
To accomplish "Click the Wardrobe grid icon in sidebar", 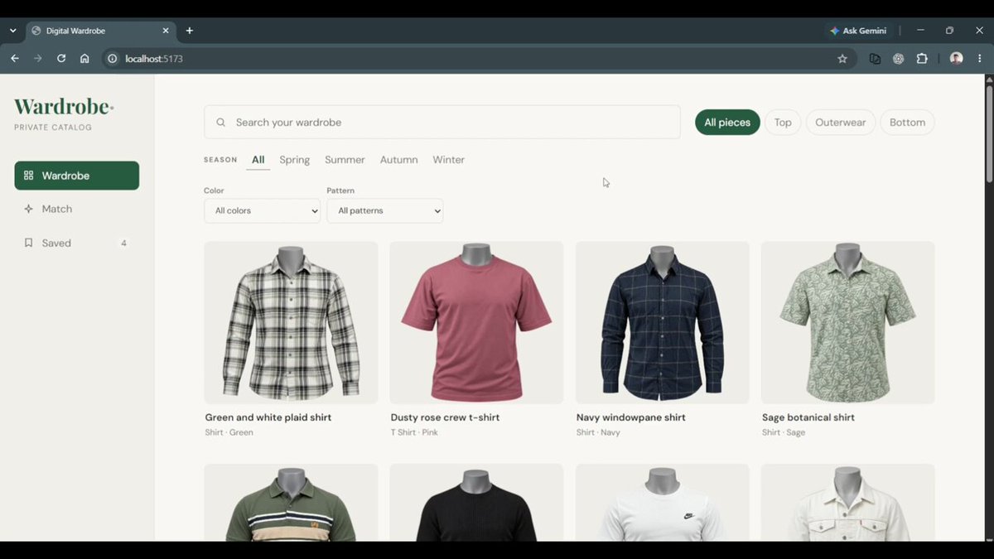I will [29, 176].
